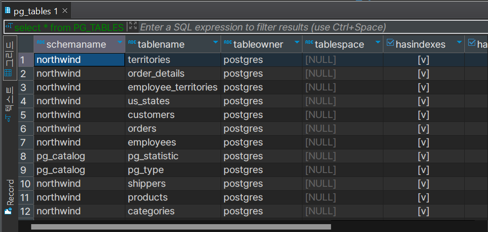Select northwind schema cell in row 5
Viewport: 488px width, 232px height.
tap(79, 115)
